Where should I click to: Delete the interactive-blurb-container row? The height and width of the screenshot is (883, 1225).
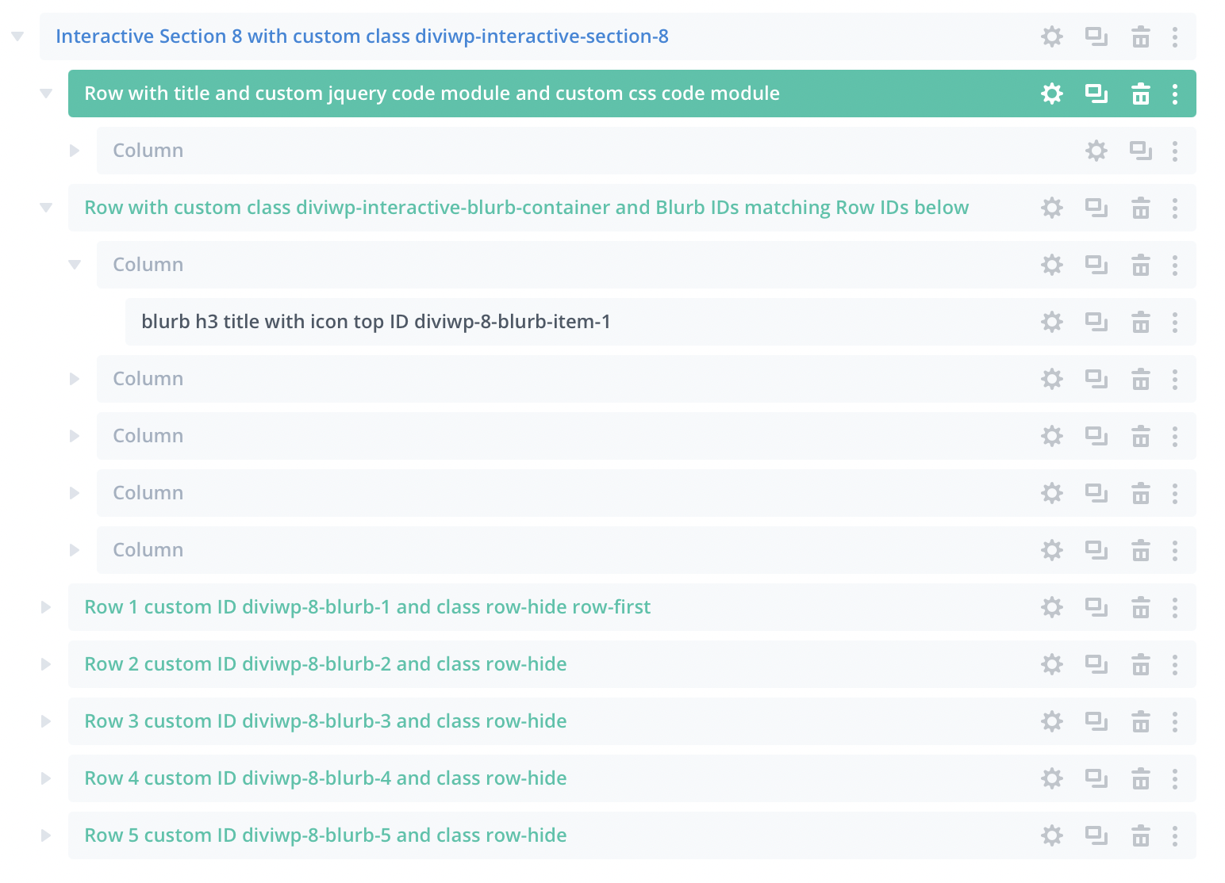click(1141, 208)
